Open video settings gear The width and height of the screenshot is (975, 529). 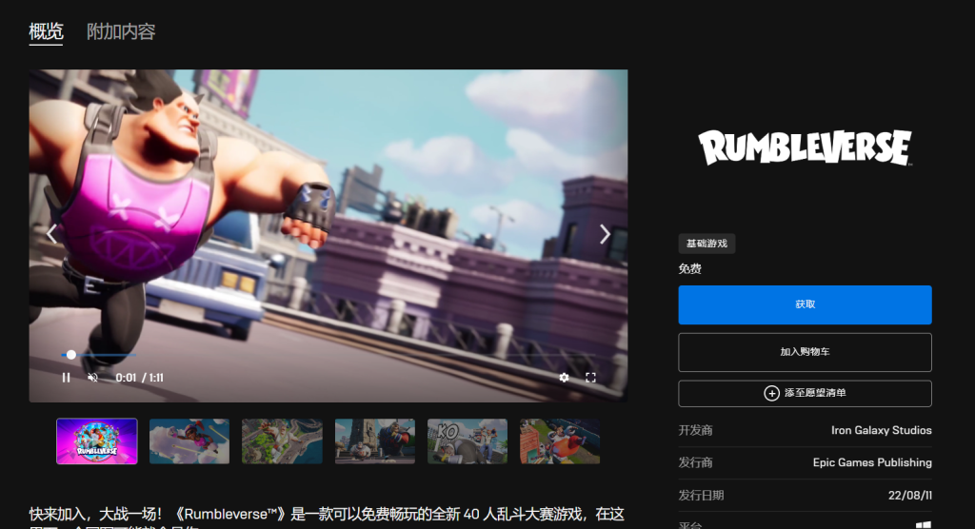click(x=564, y=378)
